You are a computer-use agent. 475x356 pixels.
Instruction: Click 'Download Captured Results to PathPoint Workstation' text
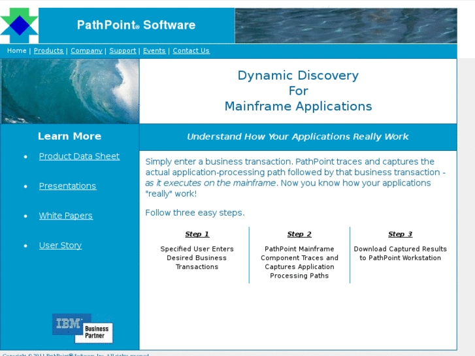coord(400,253)
